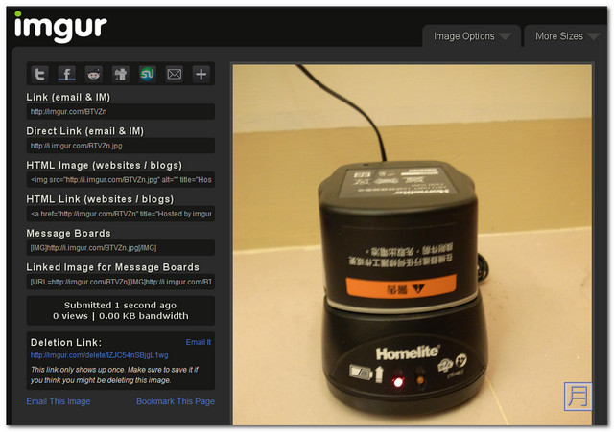Viewport: 614px width, 432px height.
Task: Click the Direct Link URL field
Action: (x=120, y=146)
